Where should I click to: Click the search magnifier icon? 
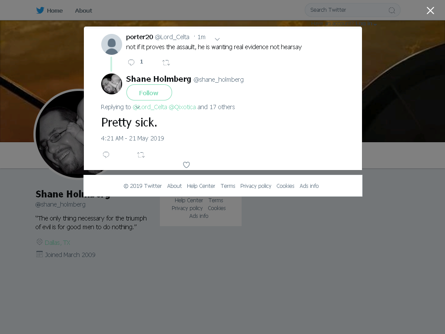click(392, 10)
